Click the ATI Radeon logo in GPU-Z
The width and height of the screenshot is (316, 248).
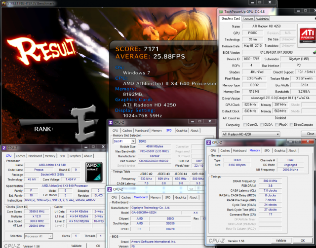pos(307,35)
